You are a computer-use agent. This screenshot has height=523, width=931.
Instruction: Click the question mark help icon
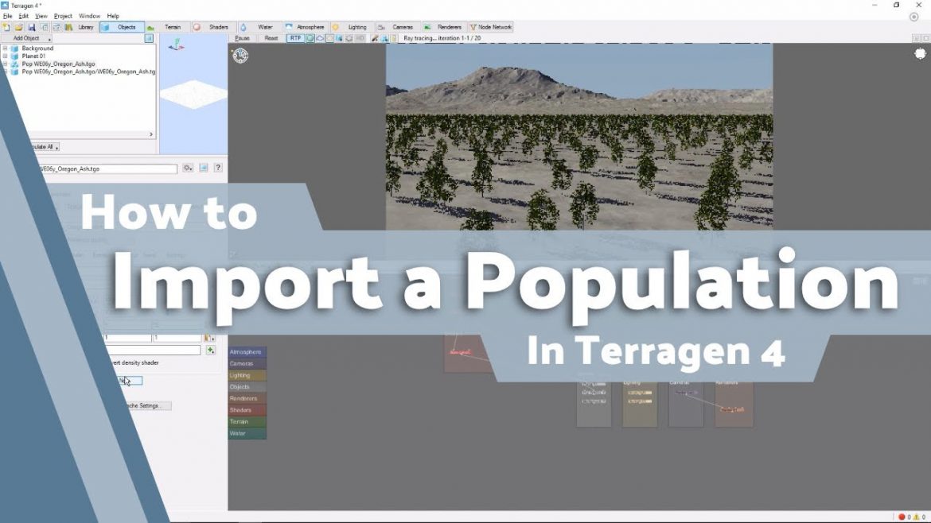pyautogui.click(x=218, y=168)
